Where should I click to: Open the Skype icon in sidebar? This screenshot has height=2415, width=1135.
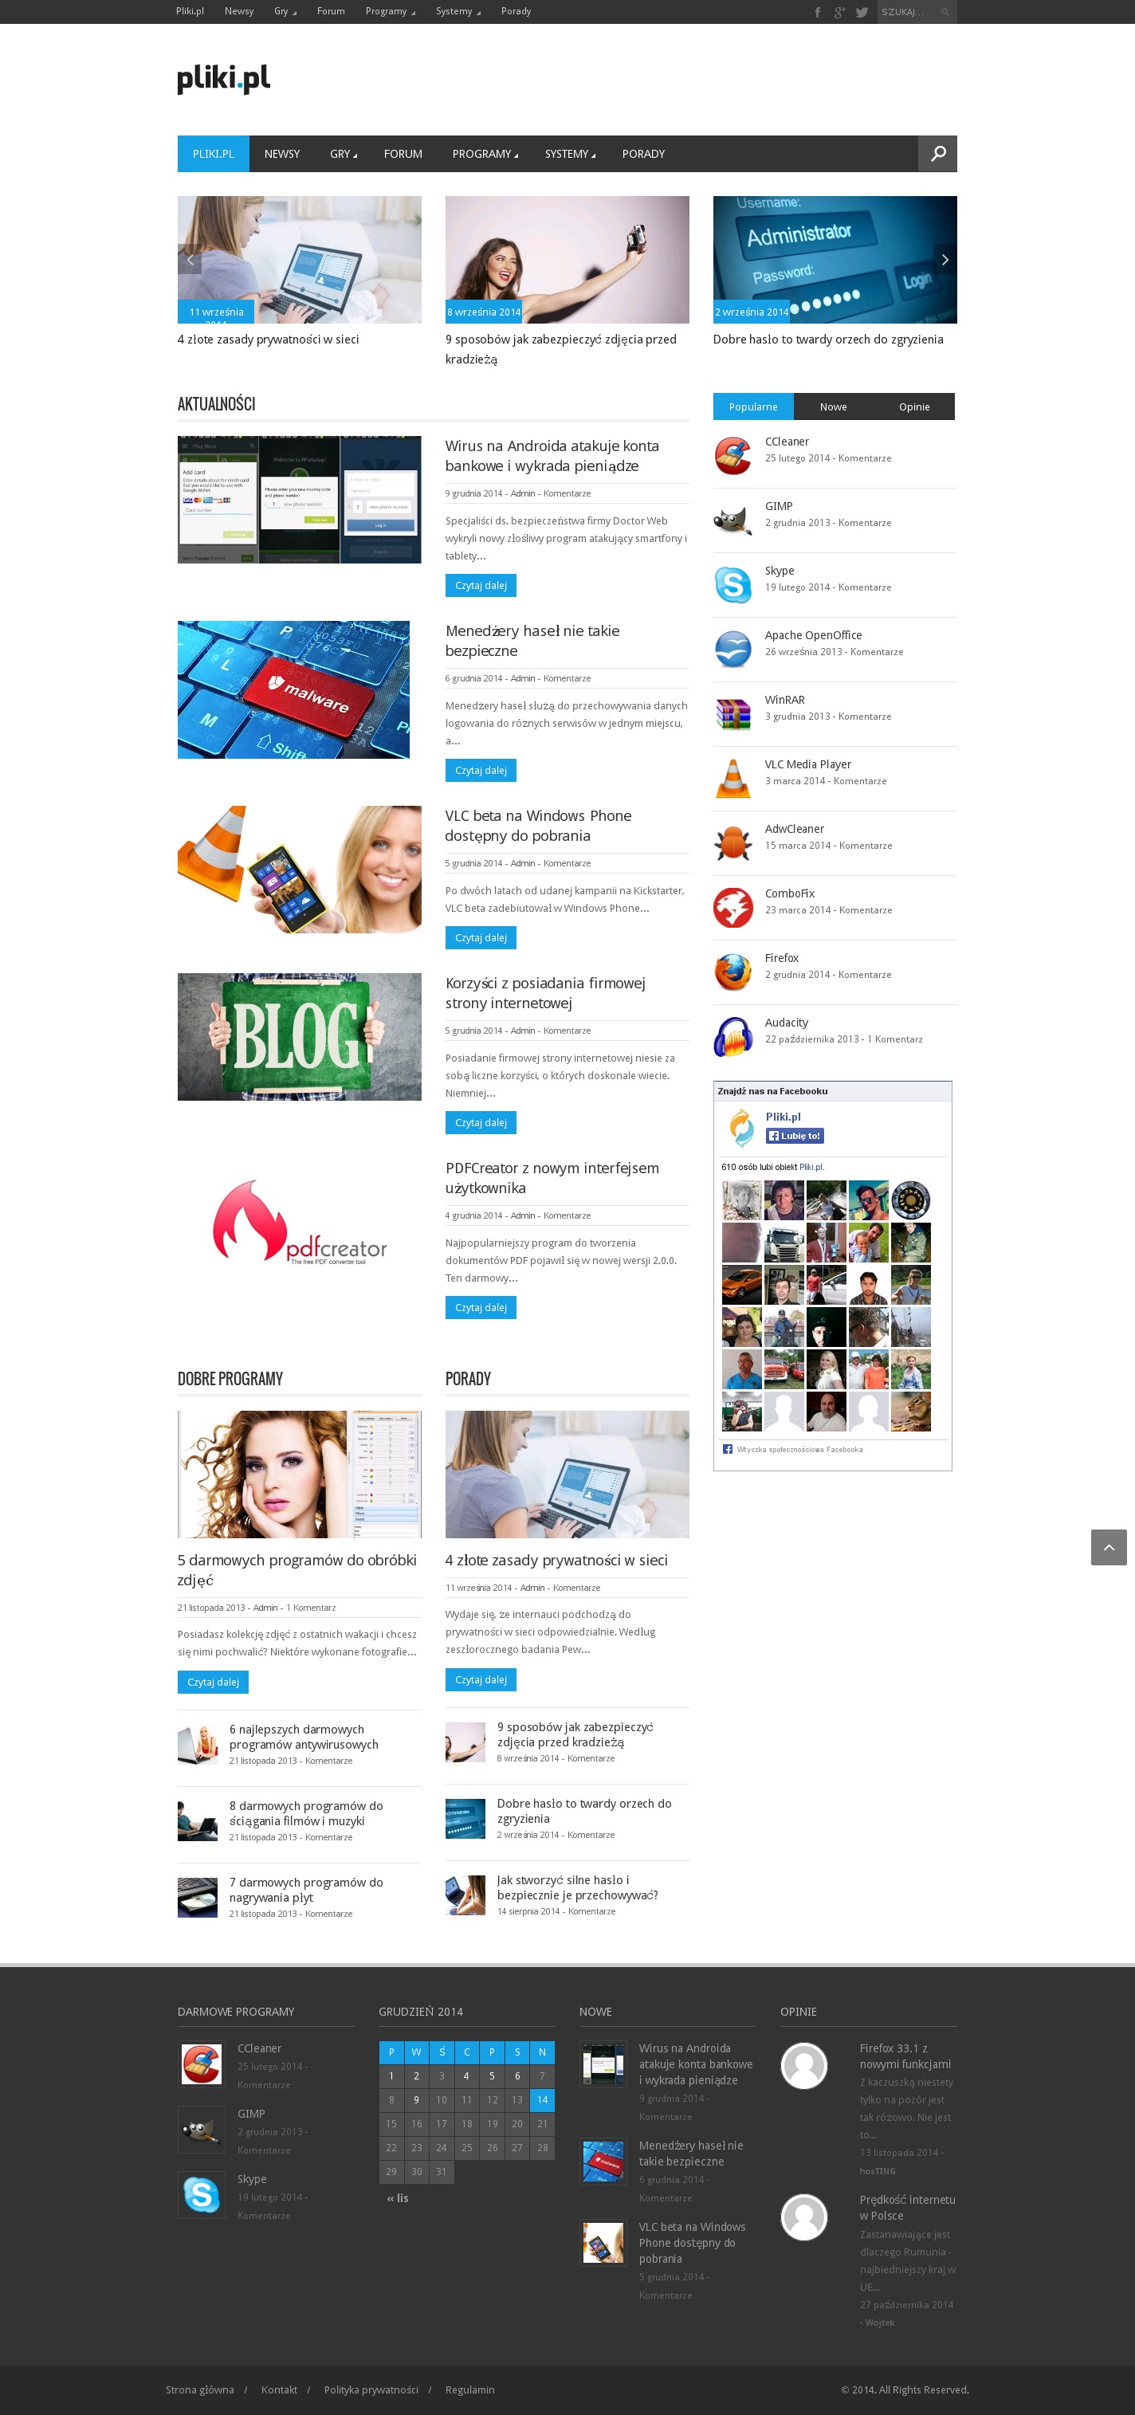[733, 585]
